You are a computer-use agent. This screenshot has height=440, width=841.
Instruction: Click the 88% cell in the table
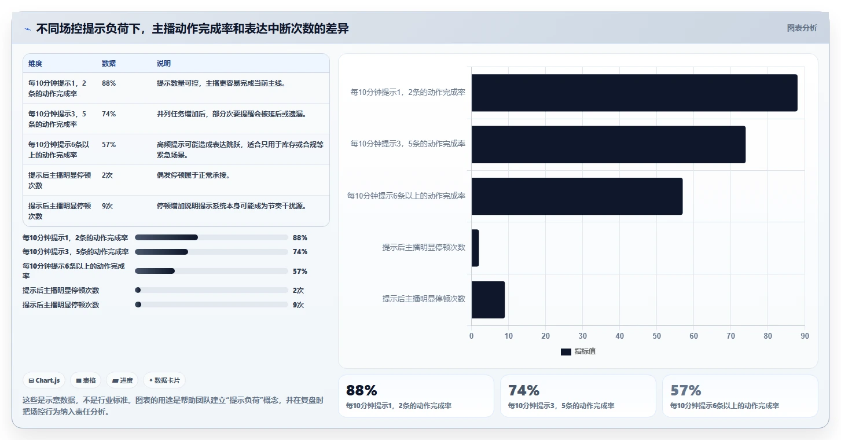(x=109, y=83)
